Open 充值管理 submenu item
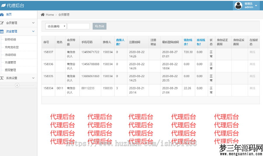Viewport: 263px width, 156px height. 11,62
